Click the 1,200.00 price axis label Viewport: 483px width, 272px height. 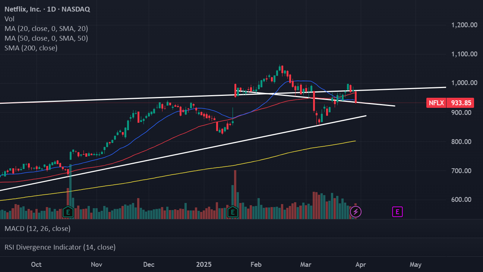point(464,25)
